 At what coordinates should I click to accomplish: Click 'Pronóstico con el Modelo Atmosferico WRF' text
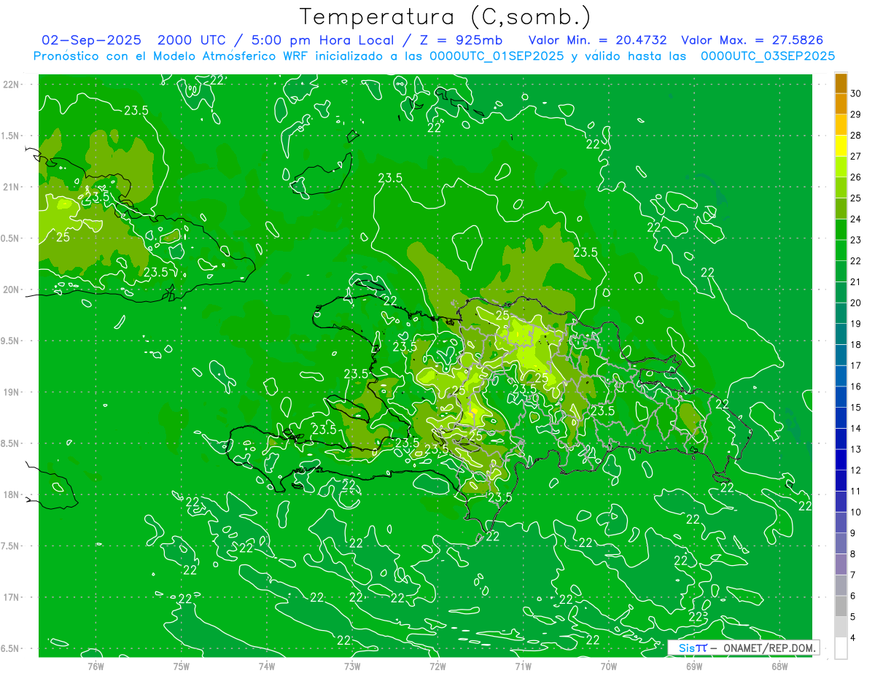(171, 55)
